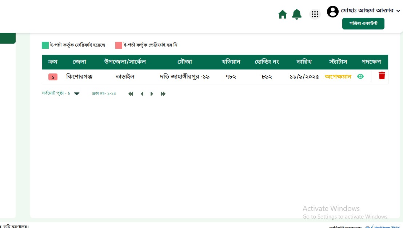Select the serial number 1 badge

tap(53, 77)
